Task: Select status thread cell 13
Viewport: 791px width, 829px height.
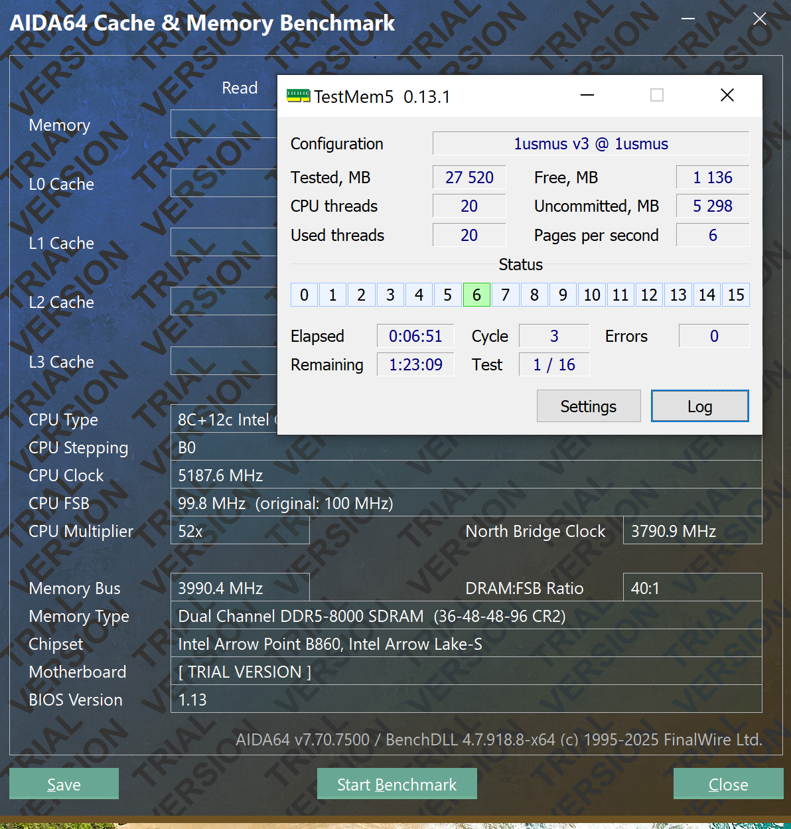Action: [678, 295]
